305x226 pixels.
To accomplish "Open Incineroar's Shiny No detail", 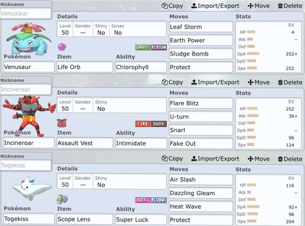I will point(101,105).
